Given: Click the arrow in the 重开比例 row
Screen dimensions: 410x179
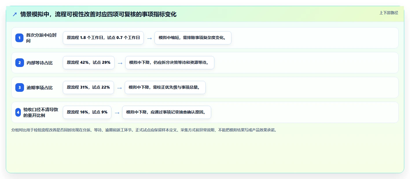Looking at the screenshot, I should pyautogui.click(x=117, y=113).
